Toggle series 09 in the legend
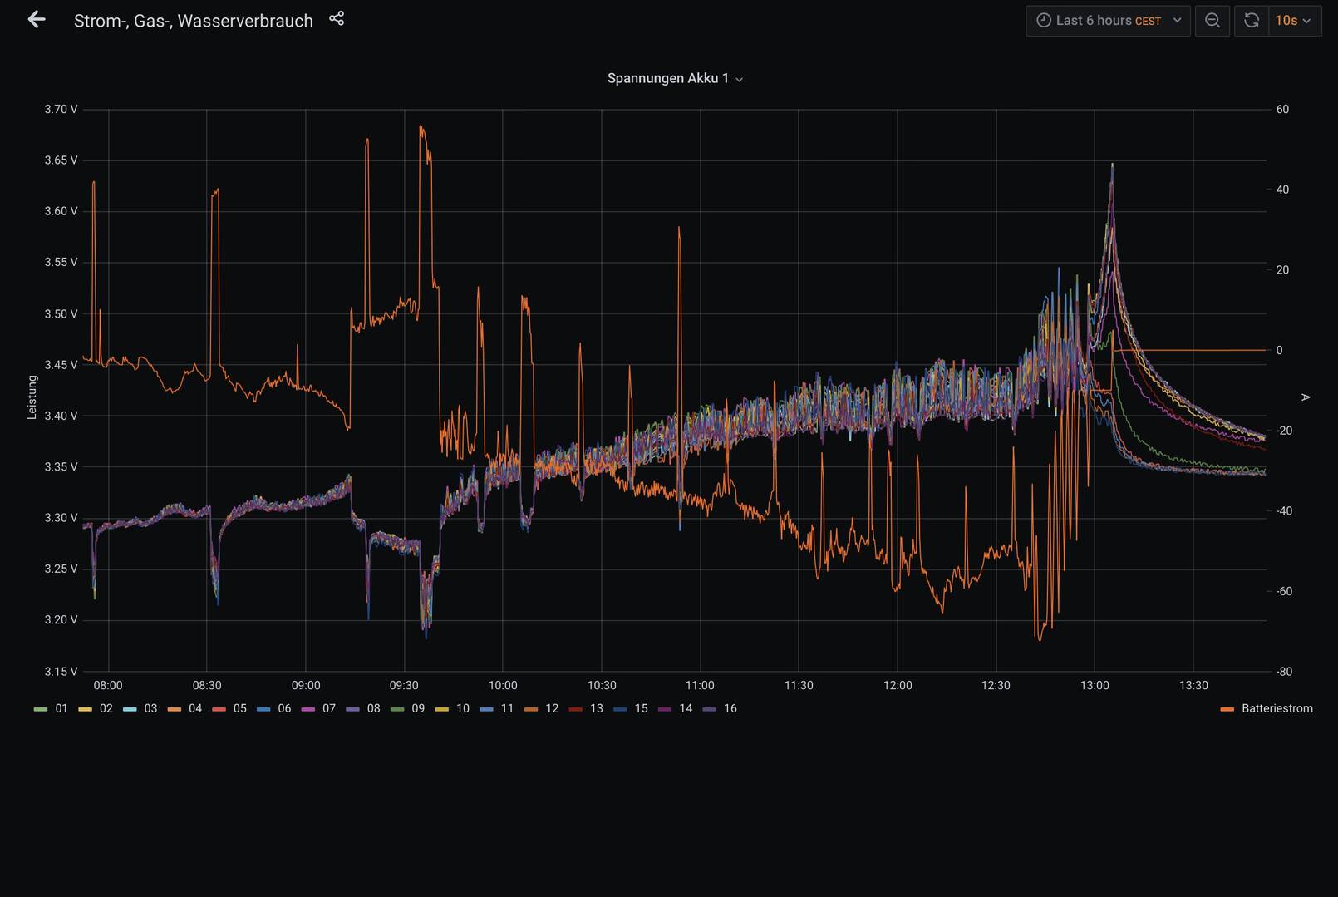The height and width of the screenshot is (897, 1338). (x=408, y=708)
